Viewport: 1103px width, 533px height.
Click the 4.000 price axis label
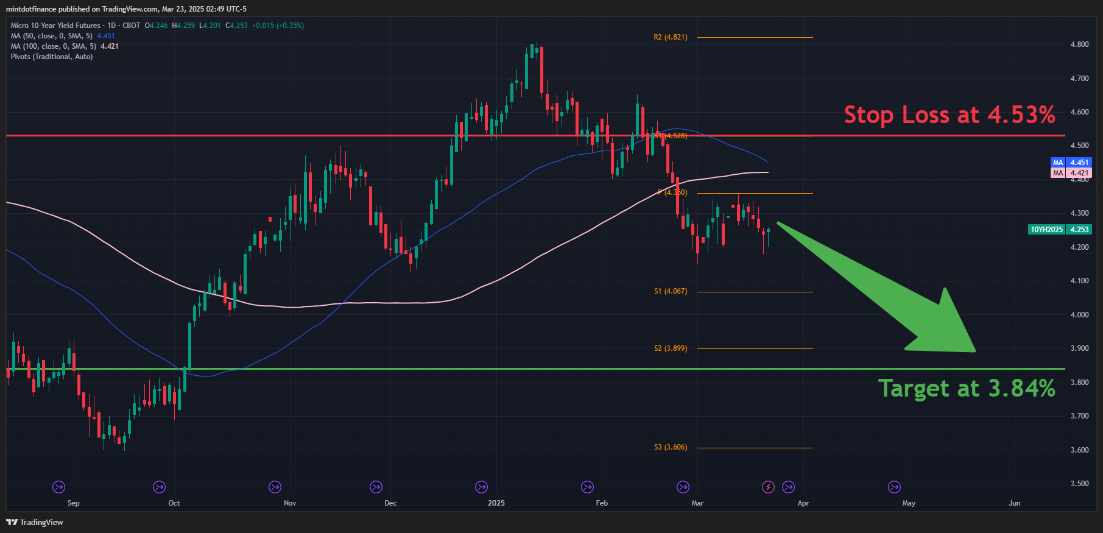(1079, 315)
